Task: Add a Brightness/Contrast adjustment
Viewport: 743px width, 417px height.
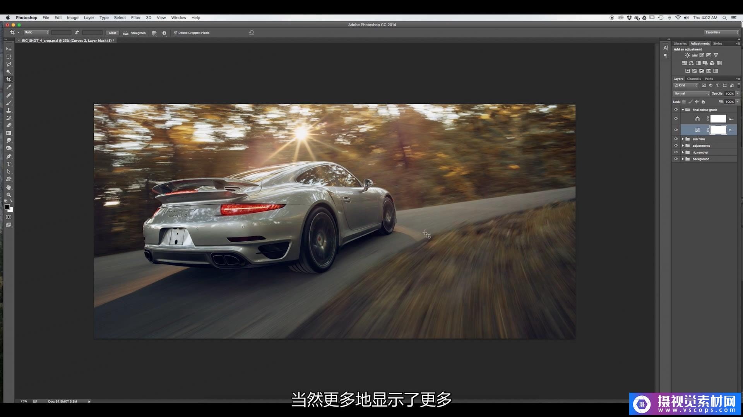Action: point(687,55)
